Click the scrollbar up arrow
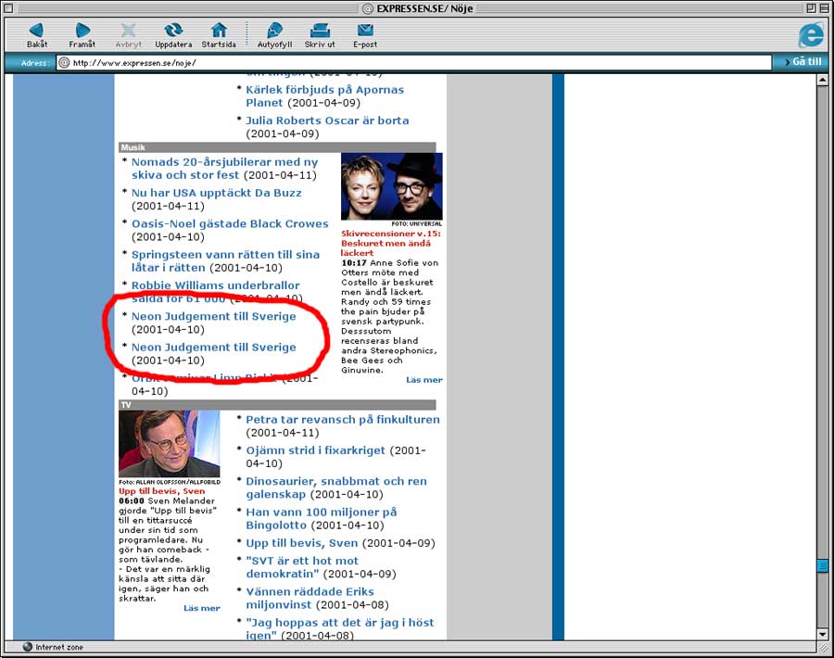This screenshot has width=834, height=658. [x=822, y=80]
